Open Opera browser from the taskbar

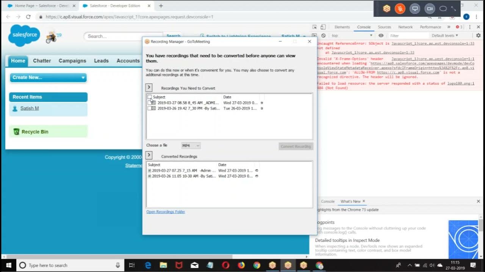[x=225, y=265]
